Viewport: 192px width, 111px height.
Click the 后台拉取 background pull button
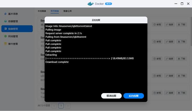[x=133, y=96]
